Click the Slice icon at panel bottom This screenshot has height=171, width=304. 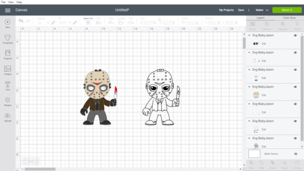(x=251, y=163)
